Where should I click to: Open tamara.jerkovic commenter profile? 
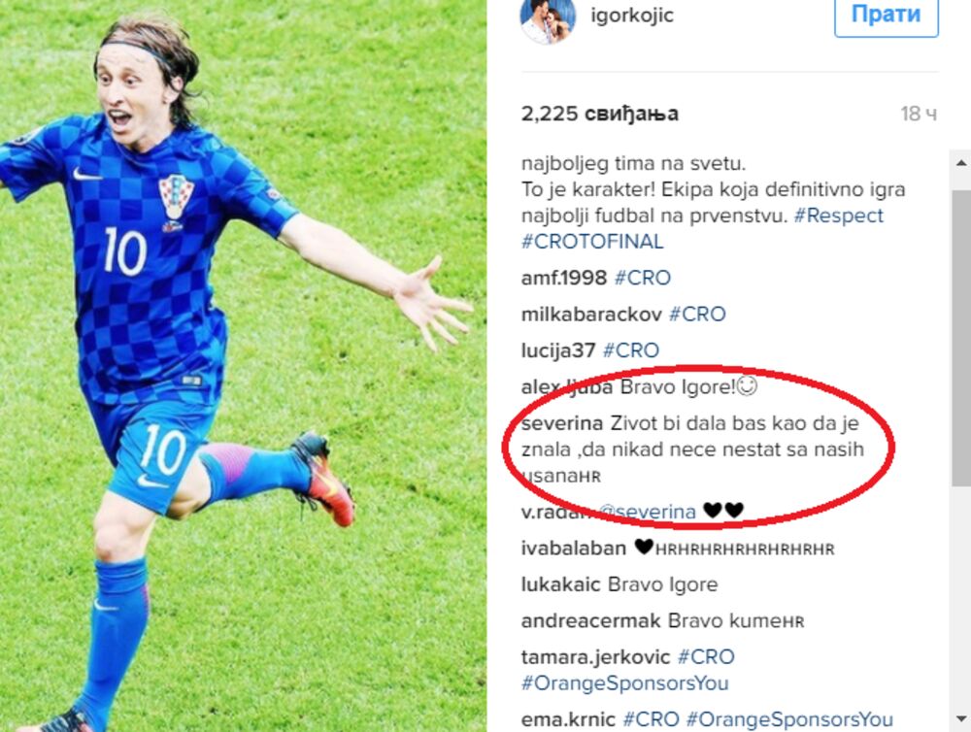[x=595, y=657]
